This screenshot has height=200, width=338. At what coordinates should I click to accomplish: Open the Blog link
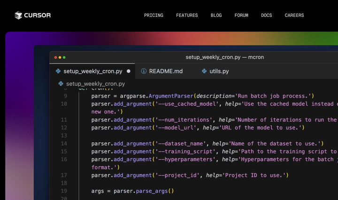216,15
